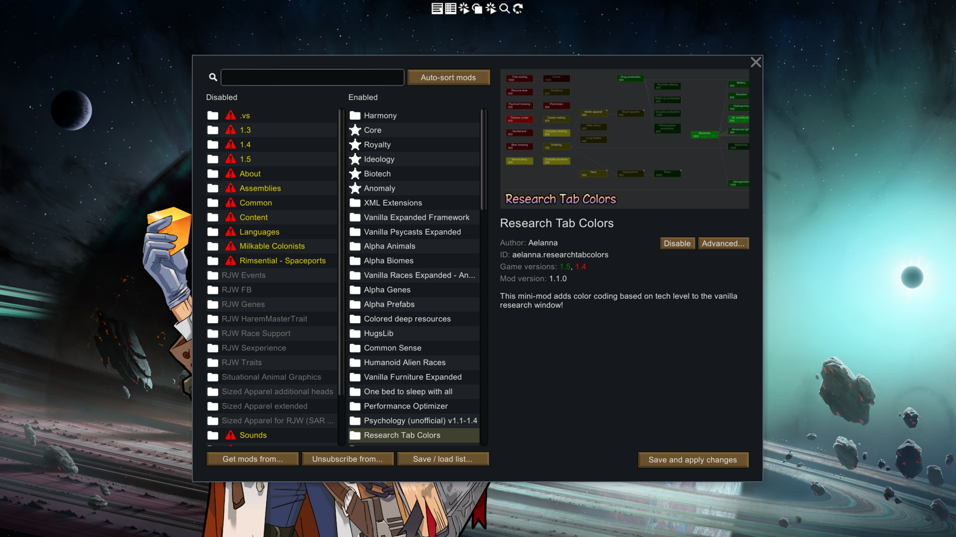Screen dimensions: 956x537
Task: Select Sized Apparel extended row
Action: point(272,406)
